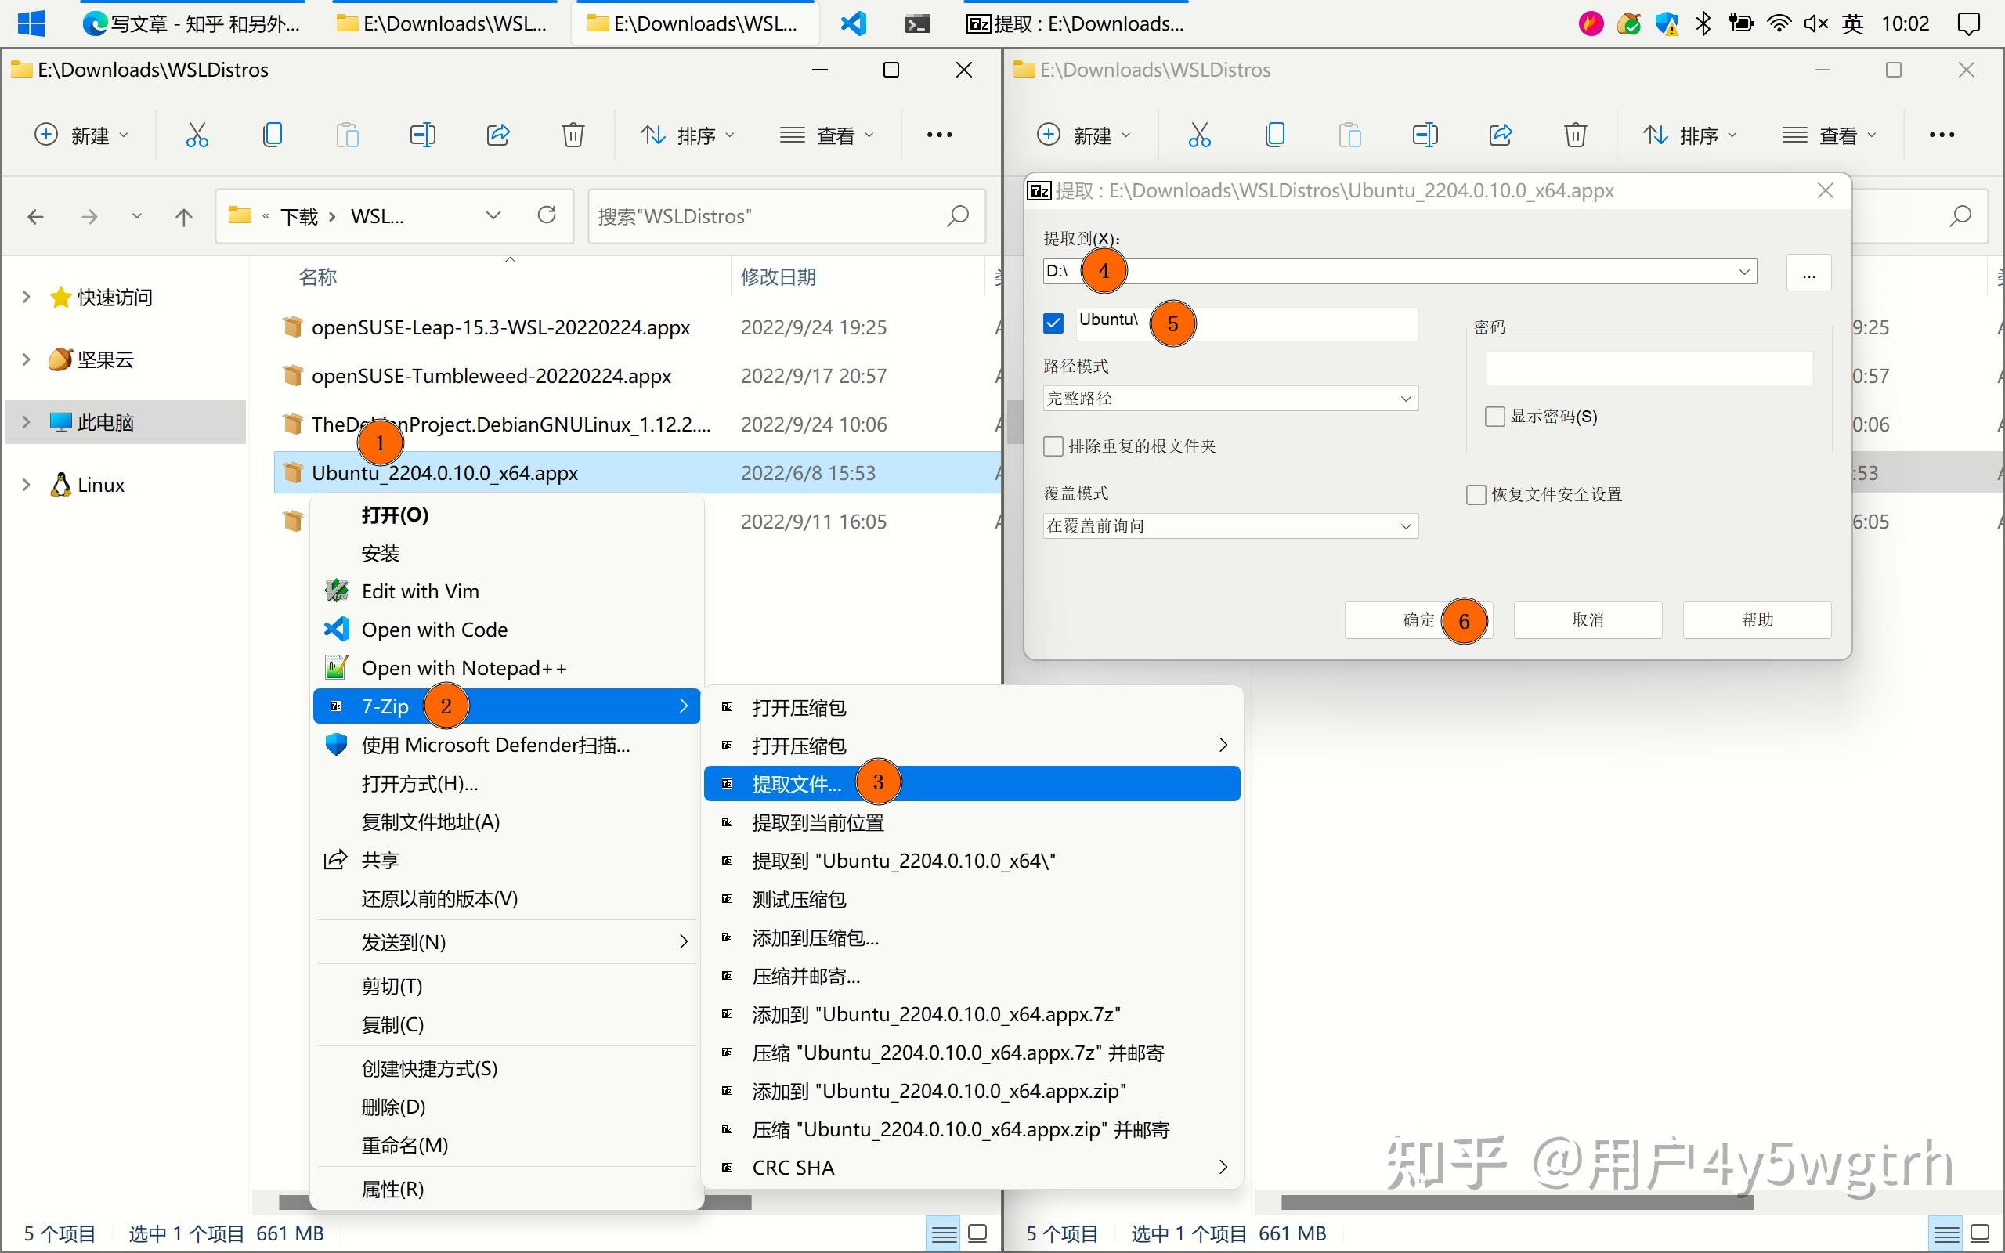
Task: Click the muted volume icon in tray
Action: [x=1815, y=23]
